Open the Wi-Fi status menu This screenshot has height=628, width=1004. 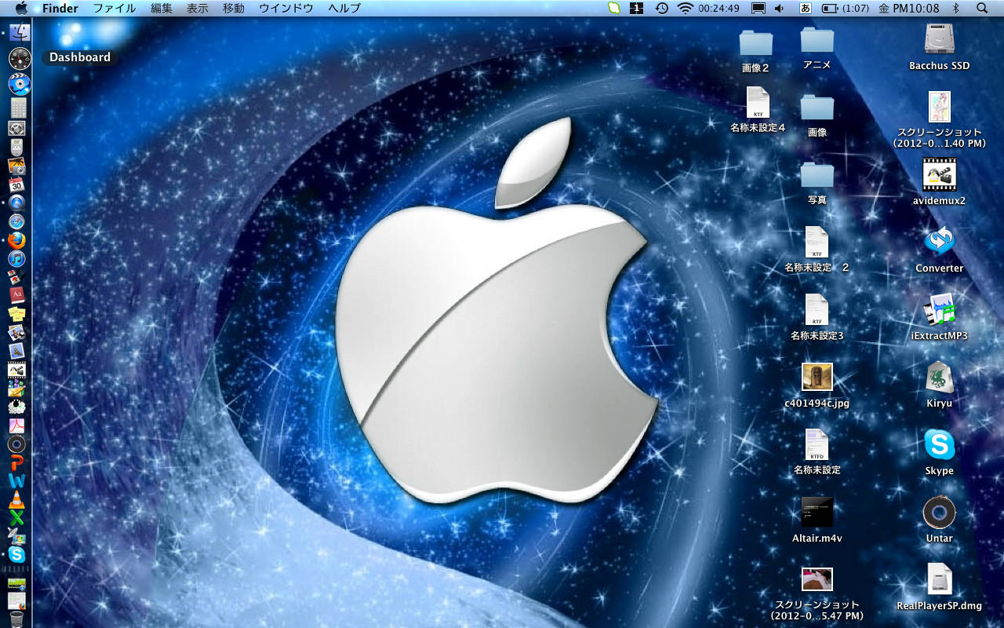click(686, 8)
